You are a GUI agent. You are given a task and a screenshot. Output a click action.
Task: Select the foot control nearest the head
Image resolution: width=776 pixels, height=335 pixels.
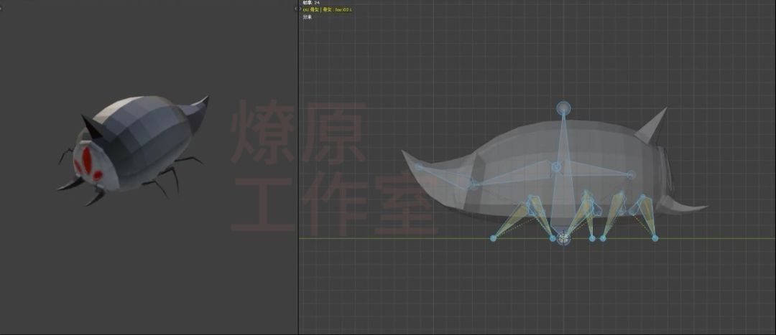point(655,238)
